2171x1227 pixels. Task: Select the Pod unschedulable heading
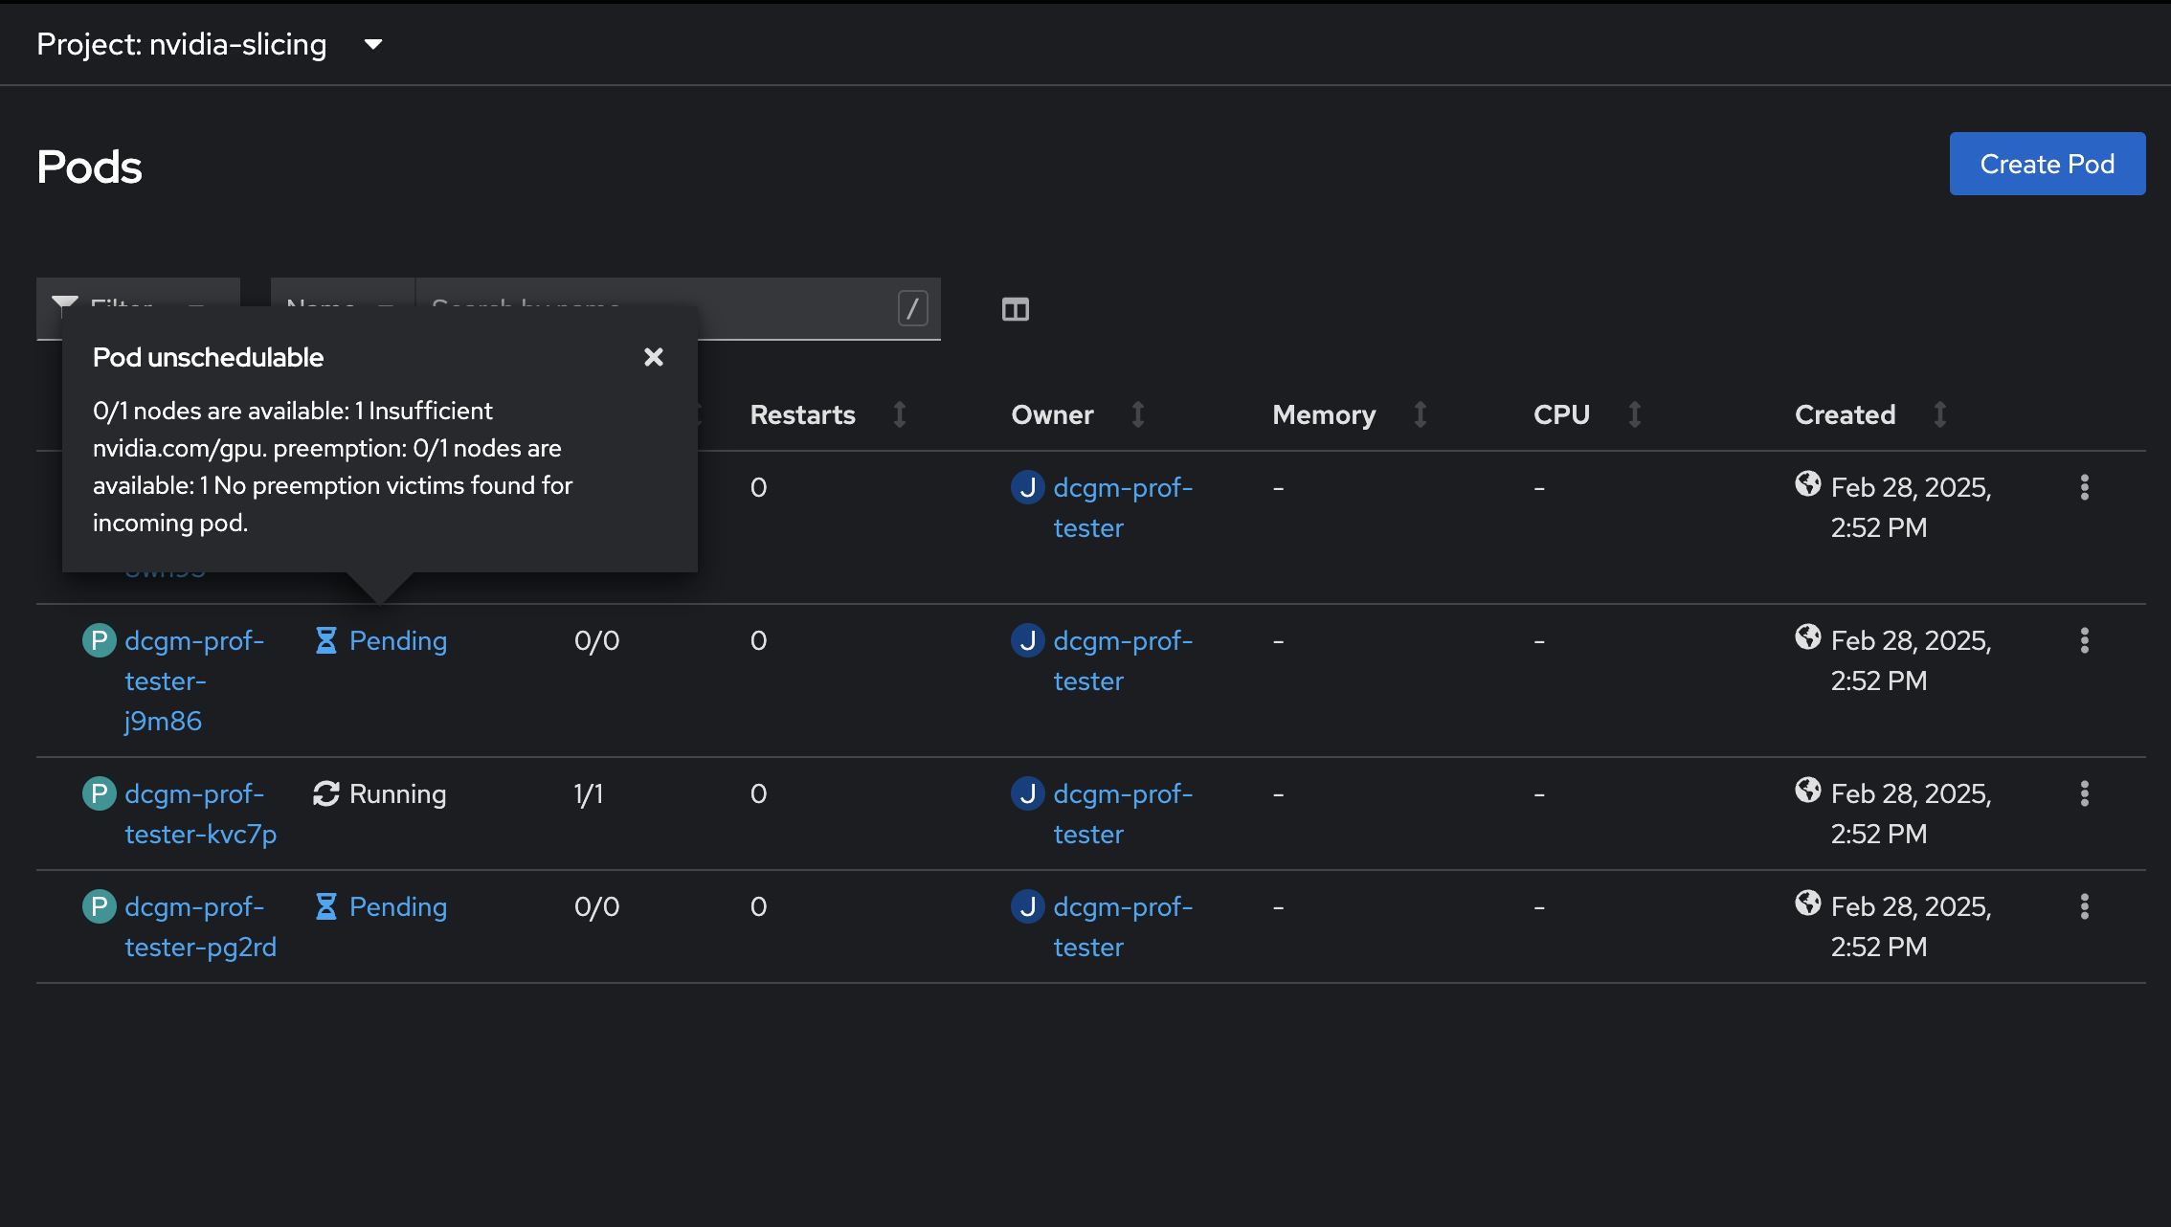209,357
